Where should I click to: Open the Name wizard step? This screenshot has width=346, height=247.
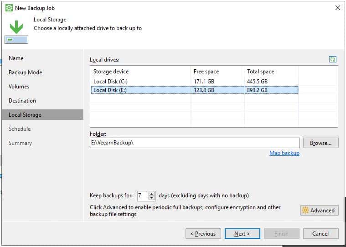[16, 58]
